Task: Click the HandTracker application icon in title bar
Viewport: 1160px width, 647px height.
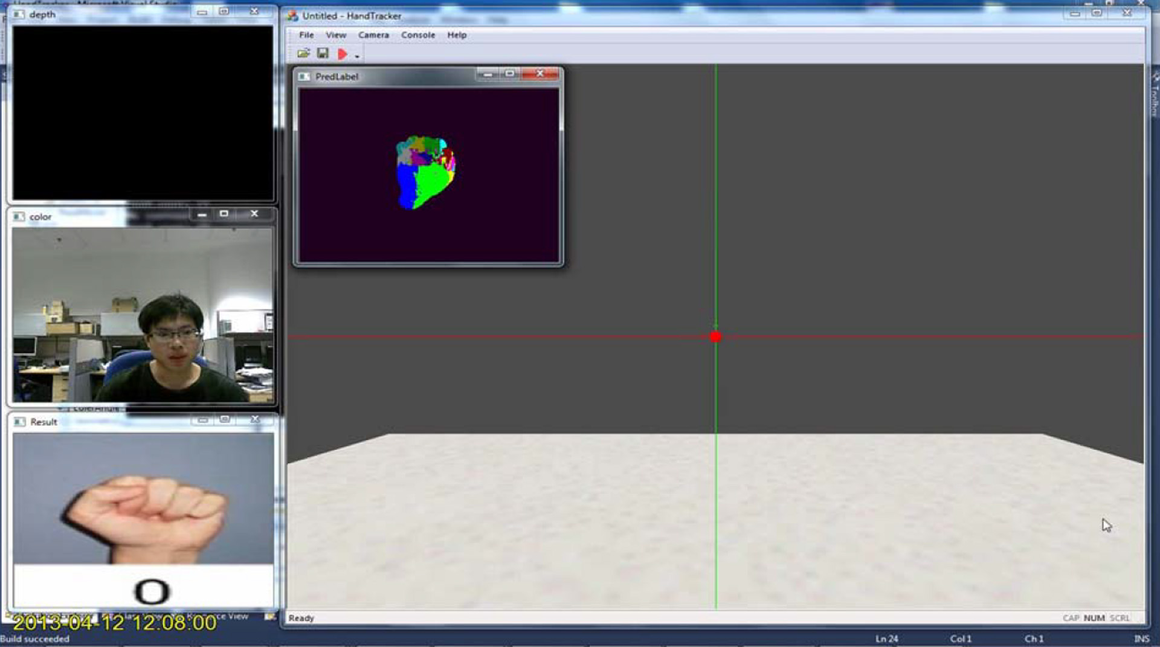Action: (x=293, y=16)
